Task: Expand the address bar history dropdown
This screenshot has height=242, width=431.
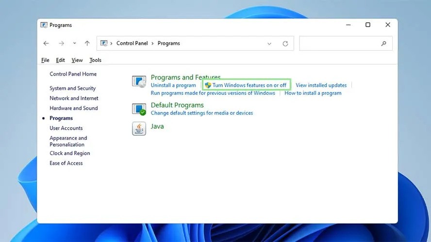Action: point(269,44)
